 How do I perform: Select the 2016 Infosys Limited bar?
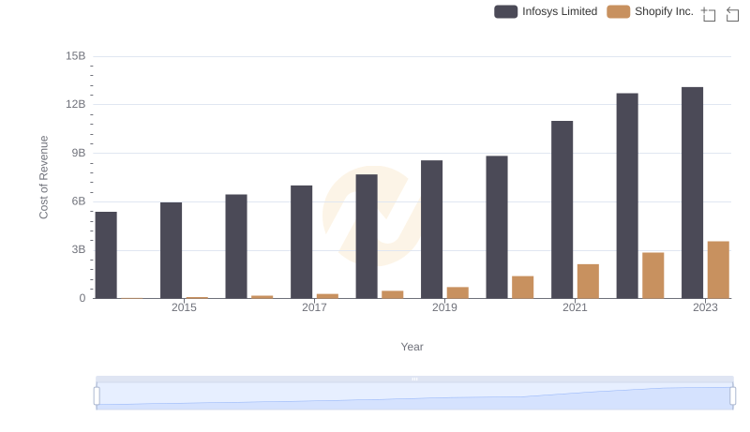[x=236, y=246]
